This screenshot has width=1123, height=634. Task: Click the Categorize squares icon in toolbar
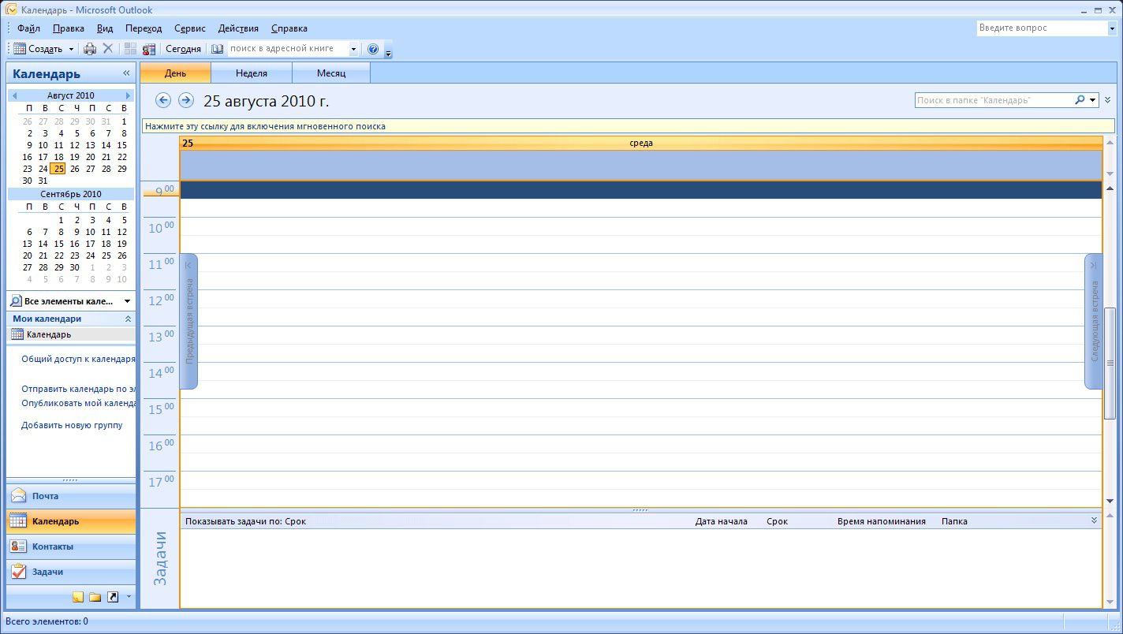(x=130, y=49)
